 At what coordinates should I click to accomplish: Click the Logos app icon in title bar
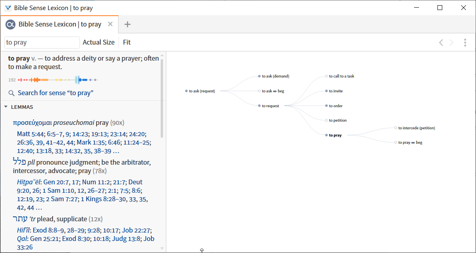[x=8, y=8]
